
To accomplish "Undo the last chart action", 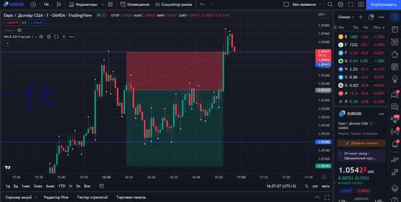I will point(202,4).
